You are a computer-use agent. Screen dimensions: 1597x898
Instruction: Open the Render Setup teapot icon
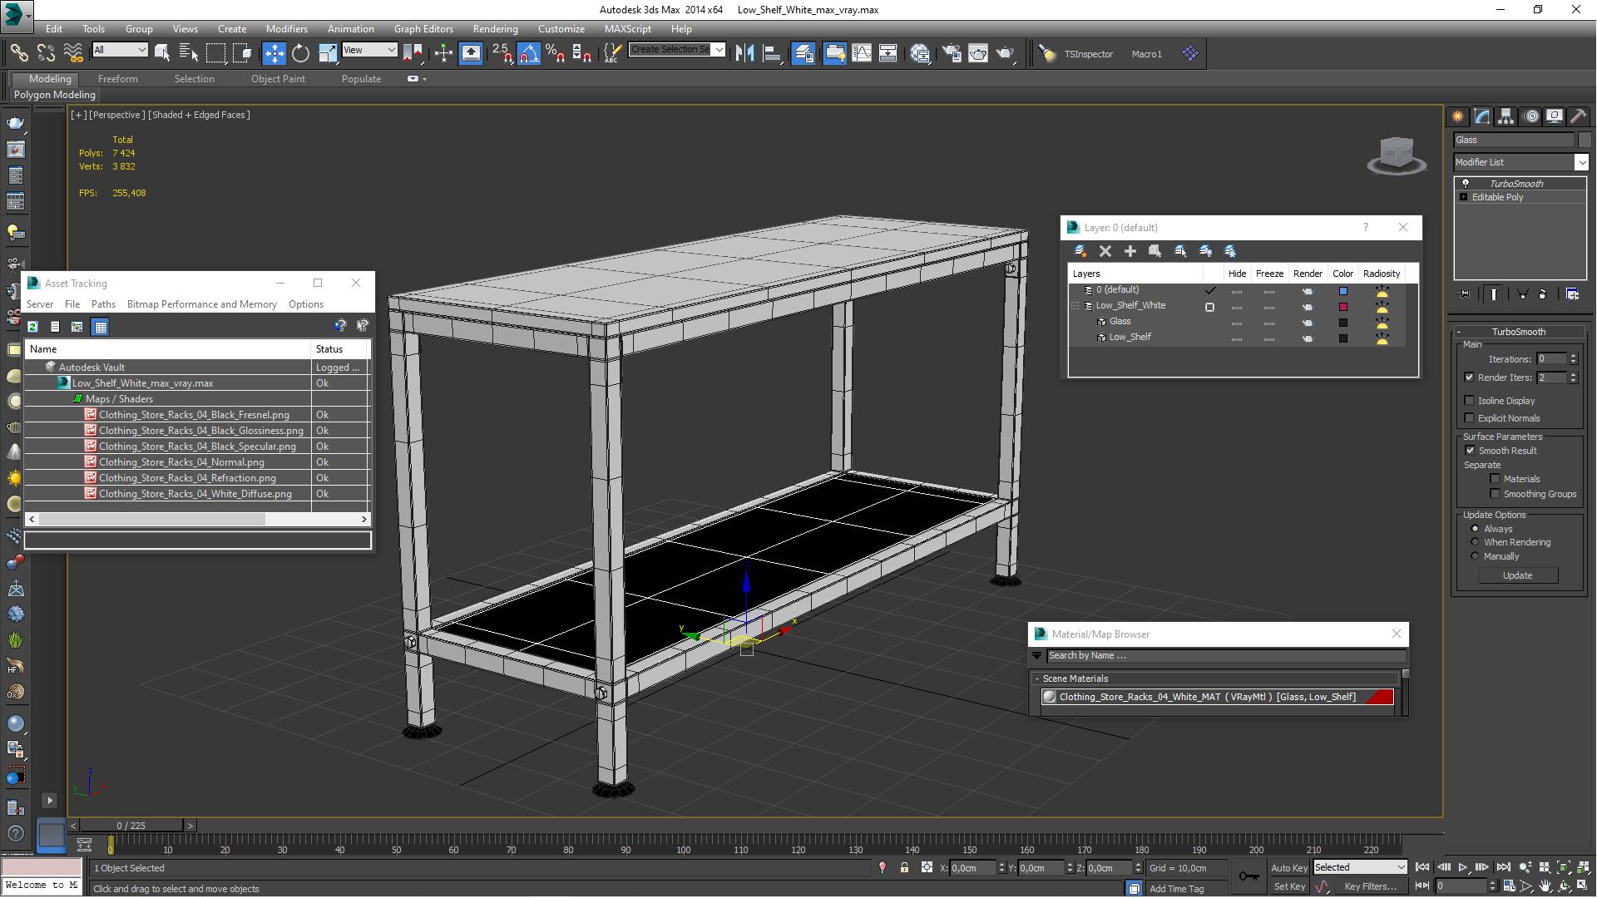952,53
